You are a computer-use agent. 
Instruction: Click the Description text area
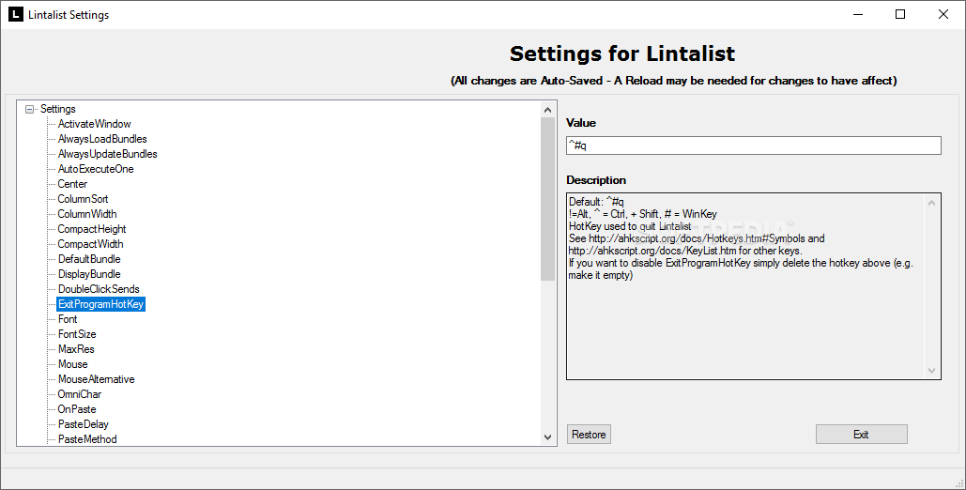click(x=754, y=286)
